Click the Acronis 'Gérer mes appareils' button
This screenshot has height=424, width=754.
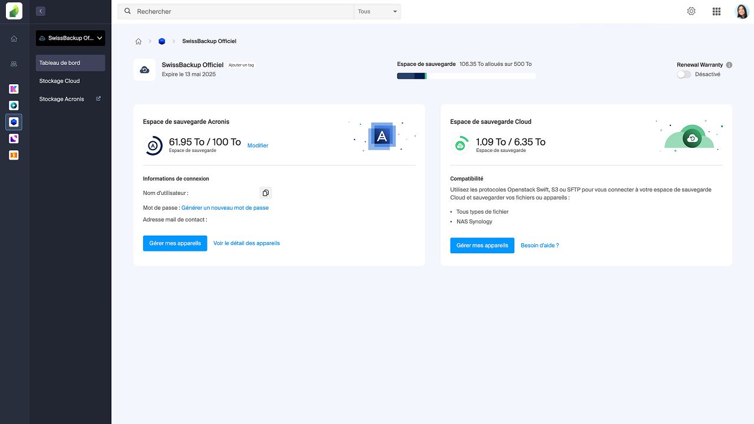(x=175, y=243)
